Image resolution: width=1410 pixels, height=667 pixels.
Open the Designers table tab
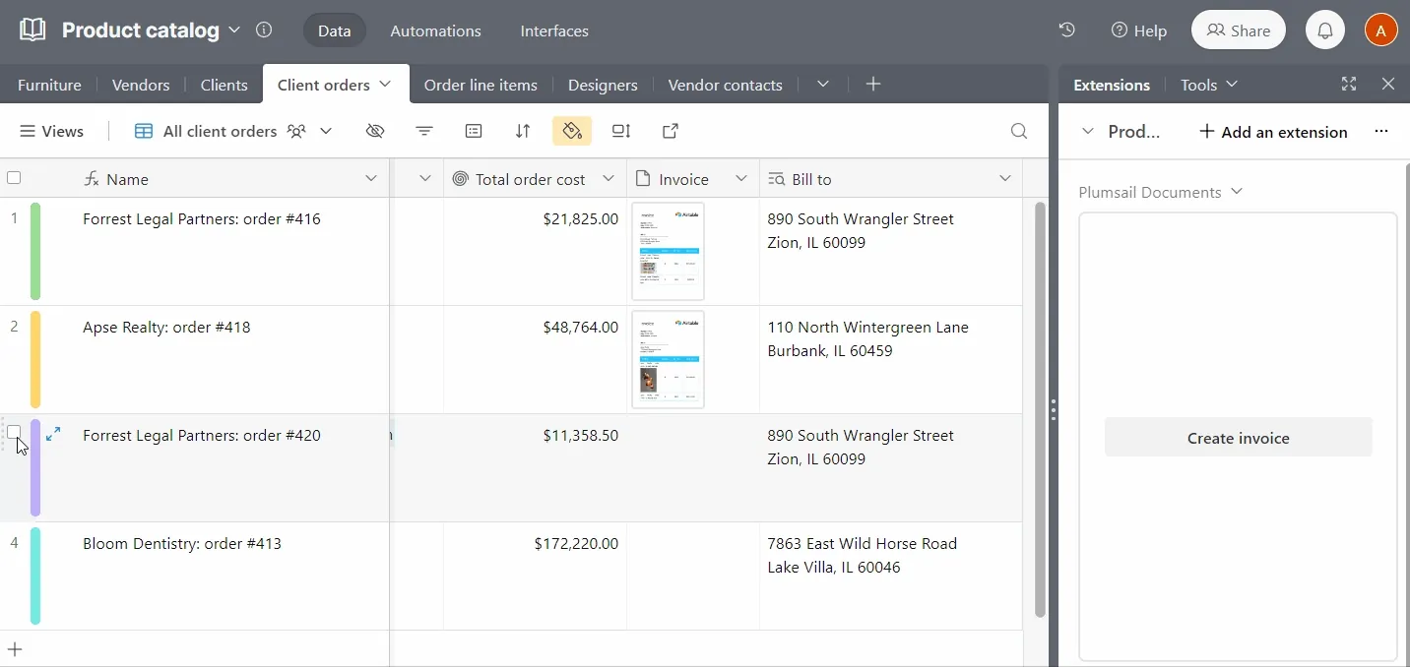[x=603, y=85]
